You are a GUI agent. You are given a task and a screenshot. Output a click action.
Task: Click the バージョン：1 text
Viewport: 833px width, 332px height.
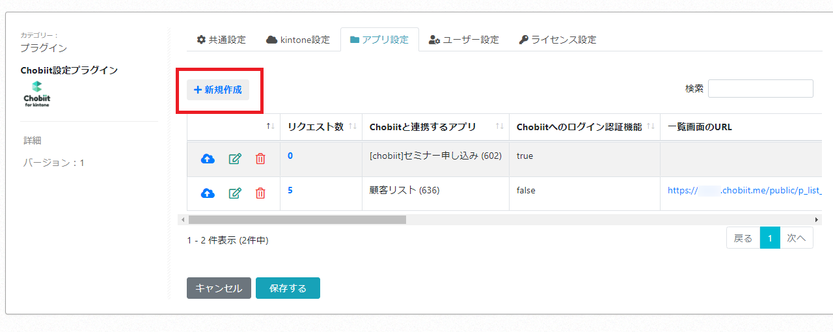pos(54,163)
